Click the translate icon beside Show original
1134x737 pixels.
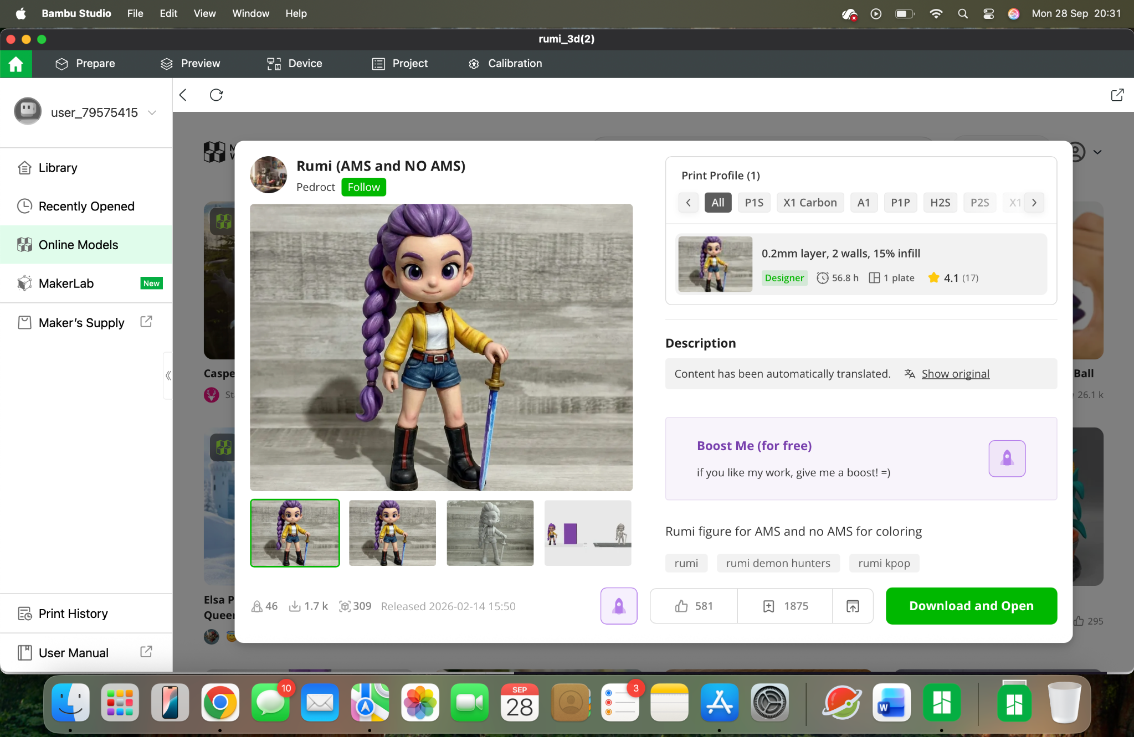pos(909,374)
